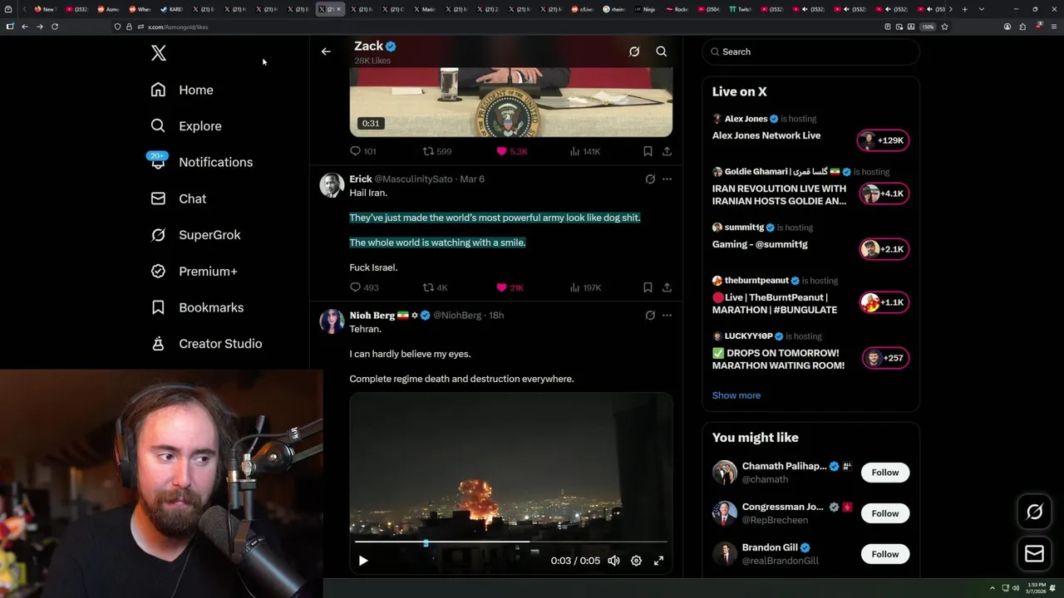Image resolution: width=1064 pixels, height=598 pixels.
Task: Open the floating Grok button
Action: point(1034,512)
